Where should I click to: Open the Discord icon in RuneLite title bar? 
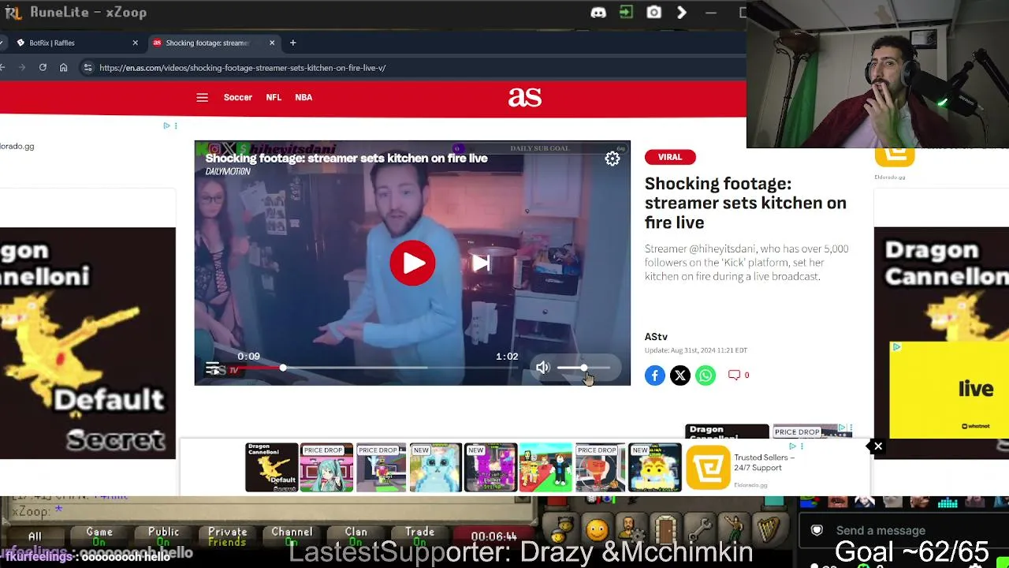tap(598, 13)
